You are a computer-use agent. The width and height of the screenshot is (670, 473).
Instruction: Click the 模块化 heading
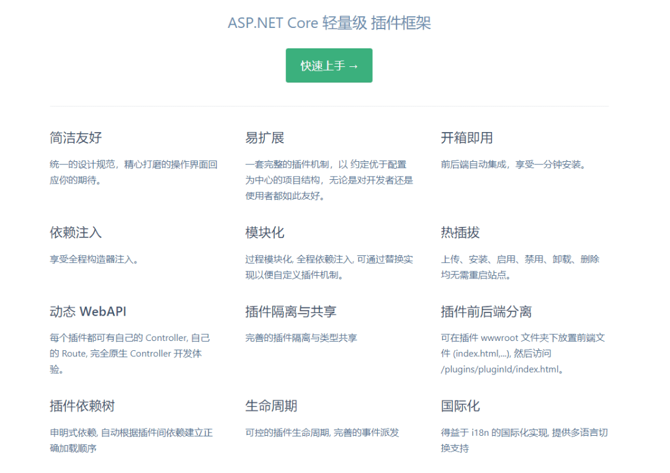(264, 232)
